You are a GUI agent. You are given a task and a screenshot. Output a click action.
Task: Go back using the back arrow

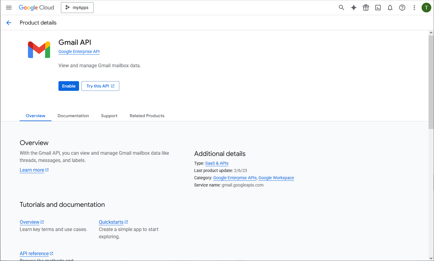(x=9, y=23)
